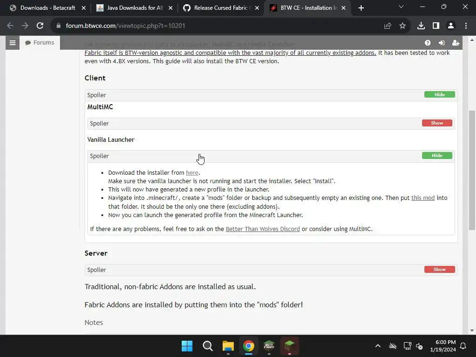Click the underlined Fabric BTW-version agnostic text
Viewport: 476px width, 357px height.
click(230, 53)
